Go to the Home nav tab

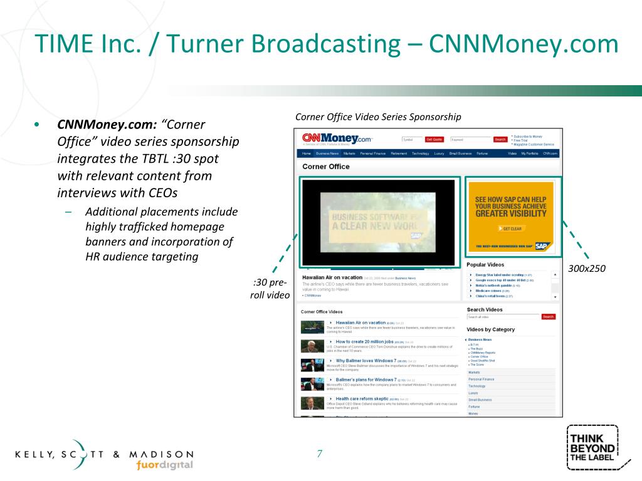(306, 153)
